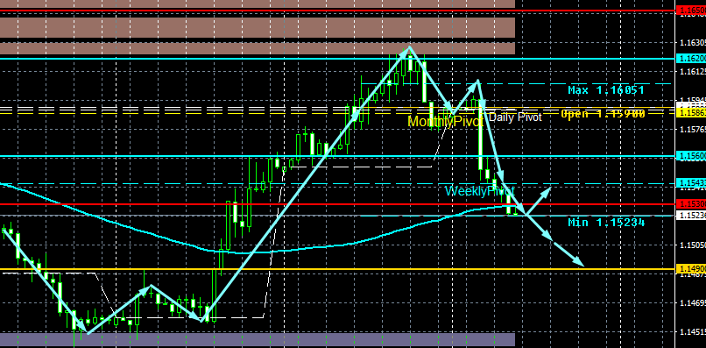Click the 1.15050 axis value
This screenshot has width=706, height=348.
tap(693, 245)
